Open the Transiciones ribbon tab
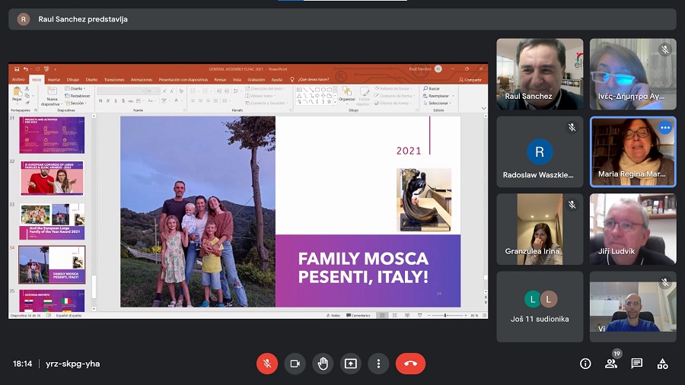This screenshot has height=385, width=685. coord(114,79)
